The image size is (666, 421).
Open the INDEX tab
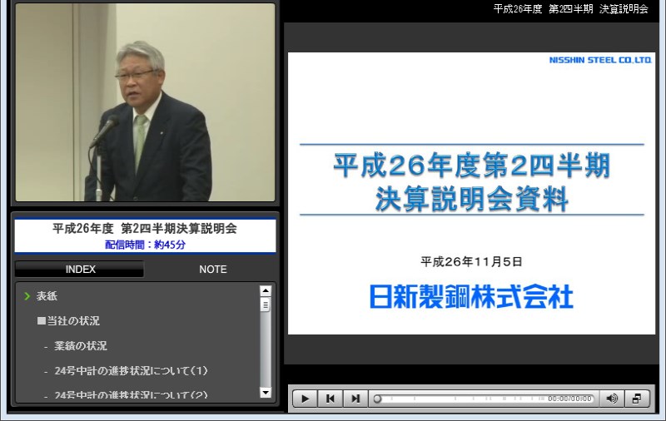click(x=79, y=269)
